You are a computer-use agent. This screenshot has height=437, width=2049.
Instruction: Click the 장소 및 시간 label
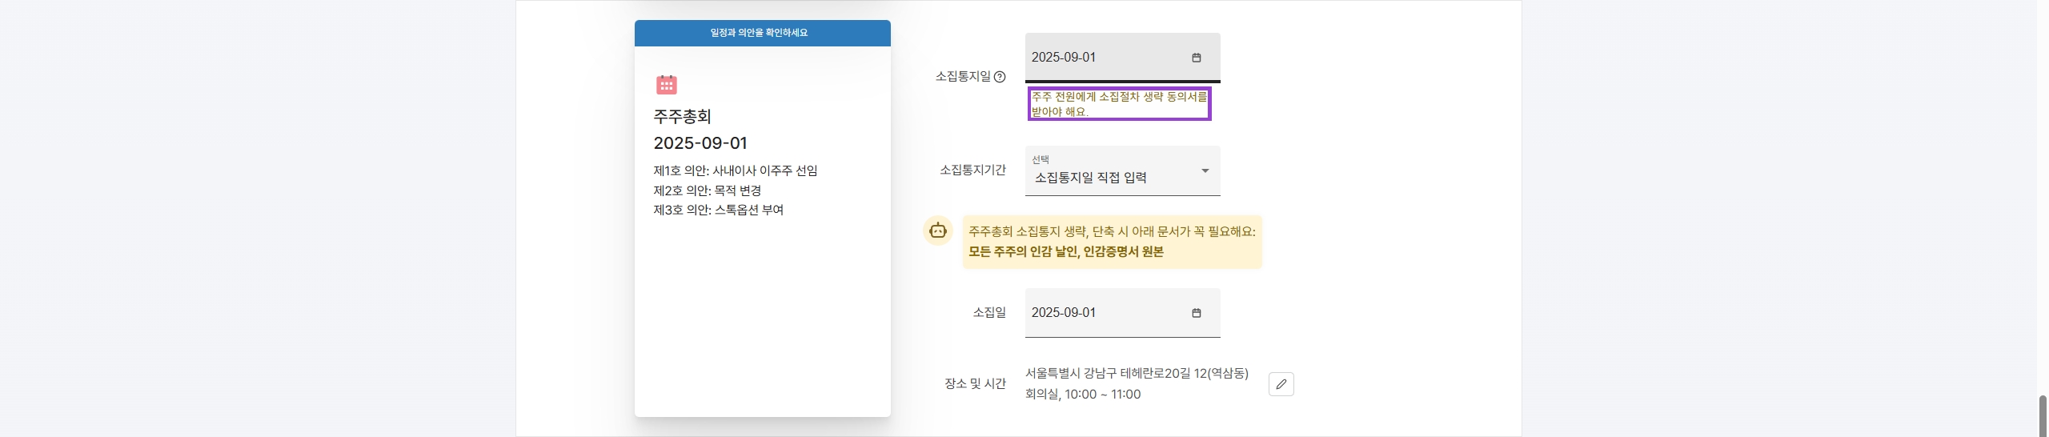tap(975, 383)
